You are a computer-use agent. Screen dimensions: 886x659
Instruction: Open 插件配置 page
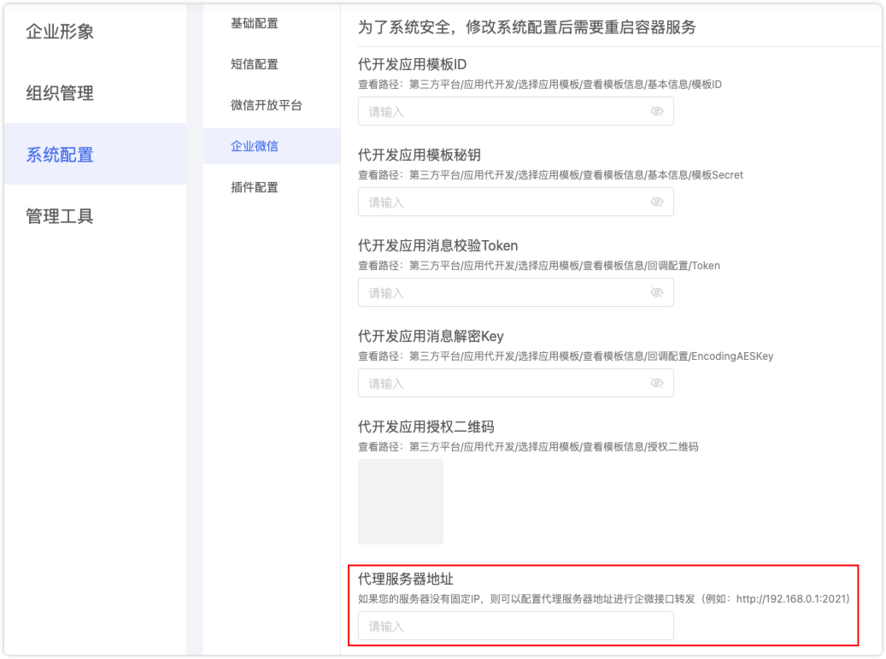(x=255, y=187)
